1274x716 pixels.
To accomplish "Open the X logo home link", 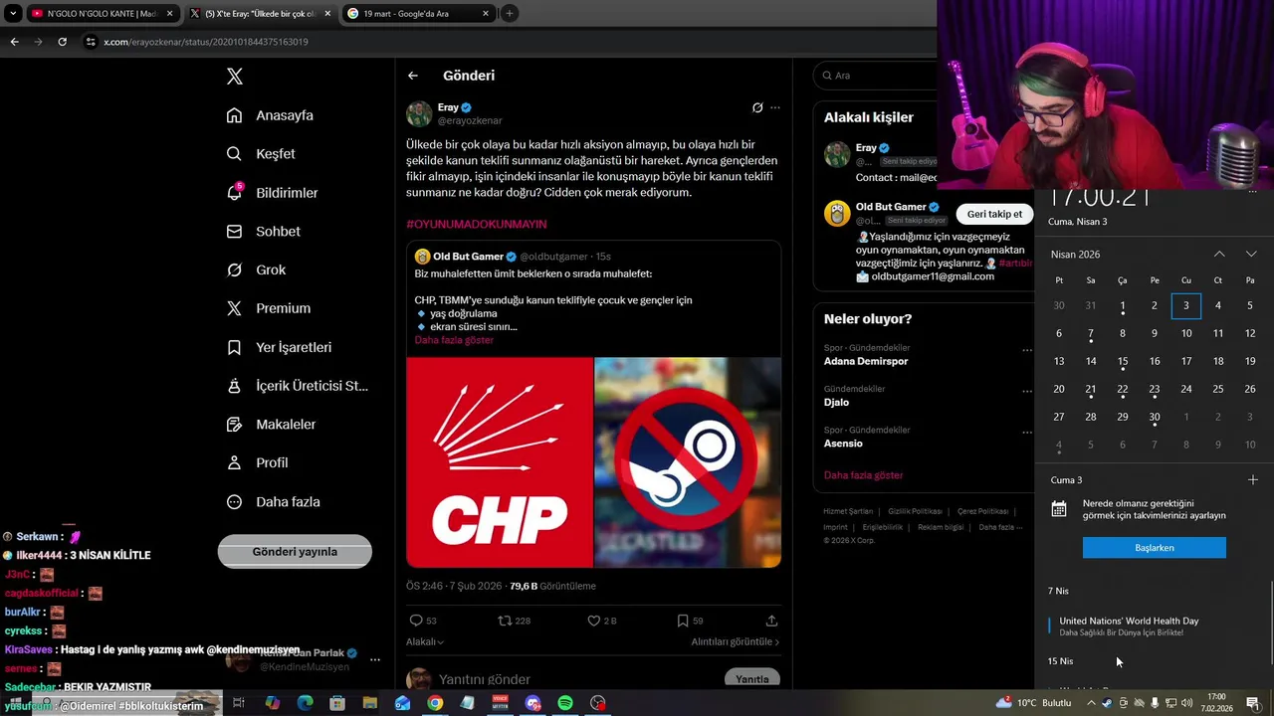I will tap(234, 77).
